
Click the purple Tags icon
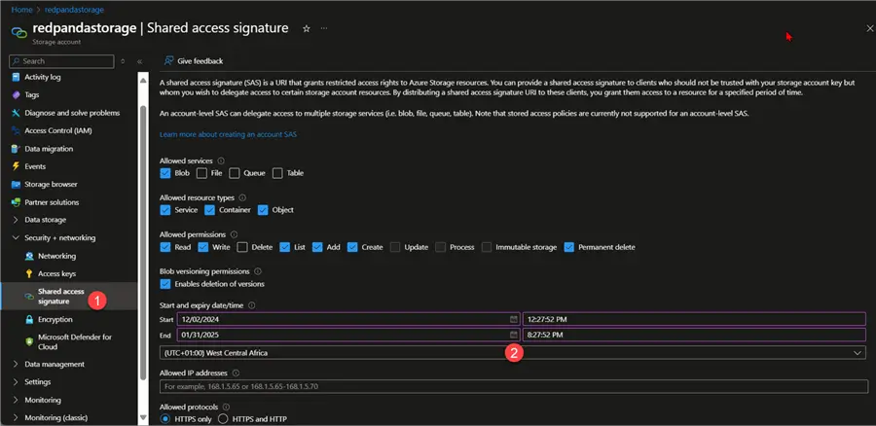[16, 95]
